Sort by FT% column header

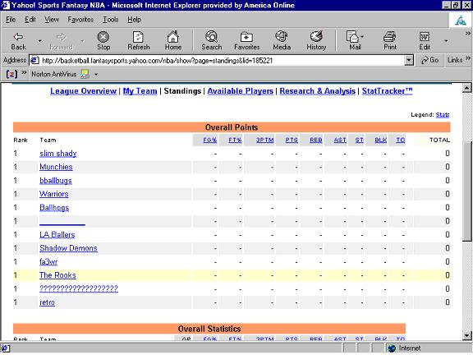(x=235, y=140)
